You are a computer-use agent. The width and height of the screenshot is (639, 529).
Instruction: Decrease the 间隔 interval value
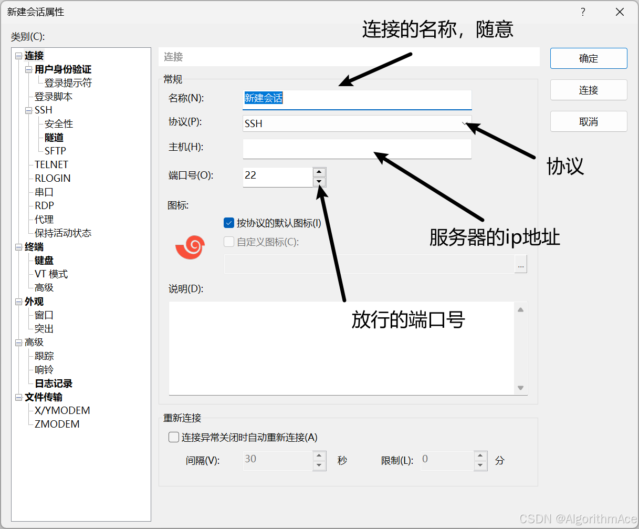point(320,466)
